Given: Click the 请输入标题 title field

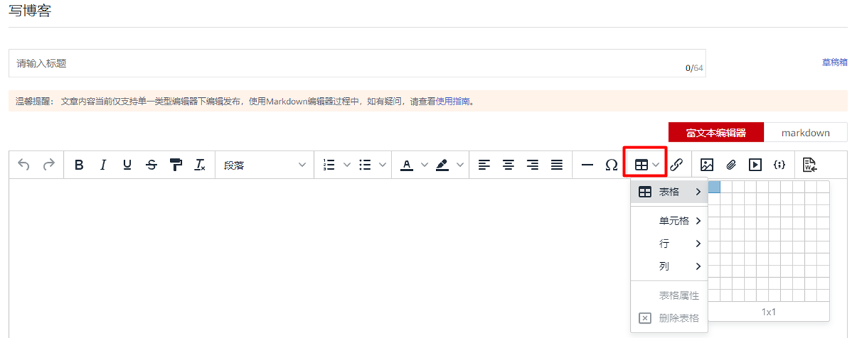Looking at the screenshot, I should pos(357,63).
